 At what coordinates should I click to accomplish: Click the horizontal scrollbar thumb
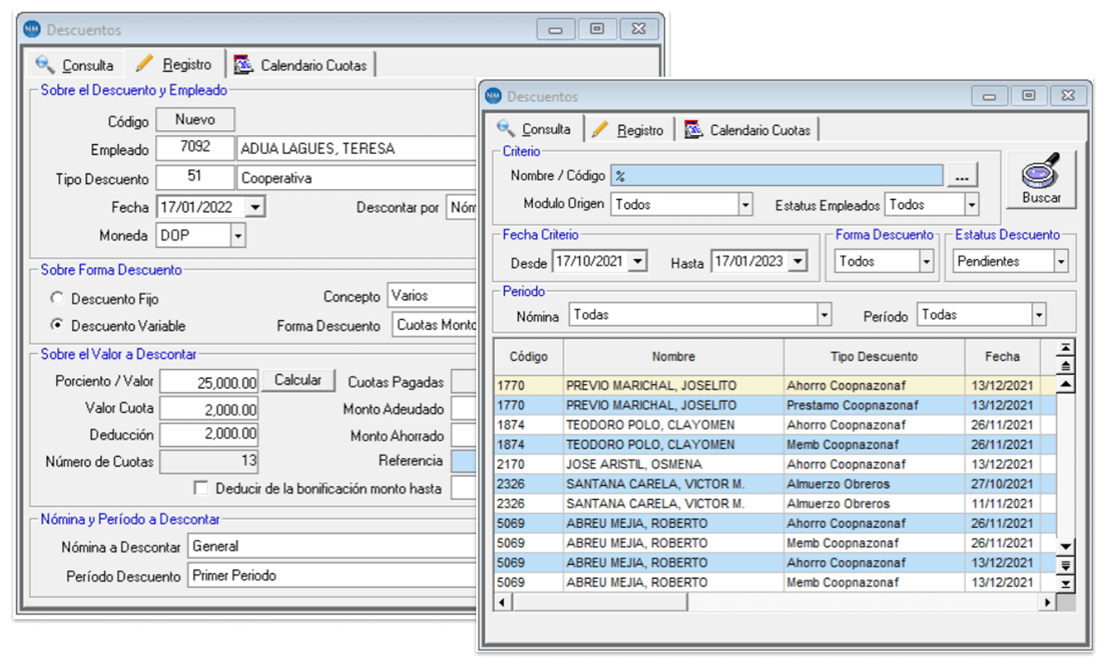tap(599, 602)
